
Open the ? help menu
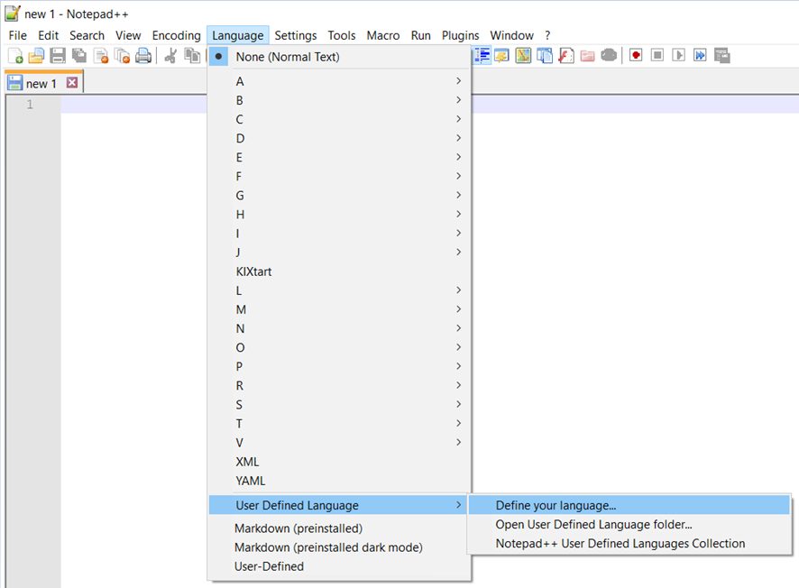point(547,35)
